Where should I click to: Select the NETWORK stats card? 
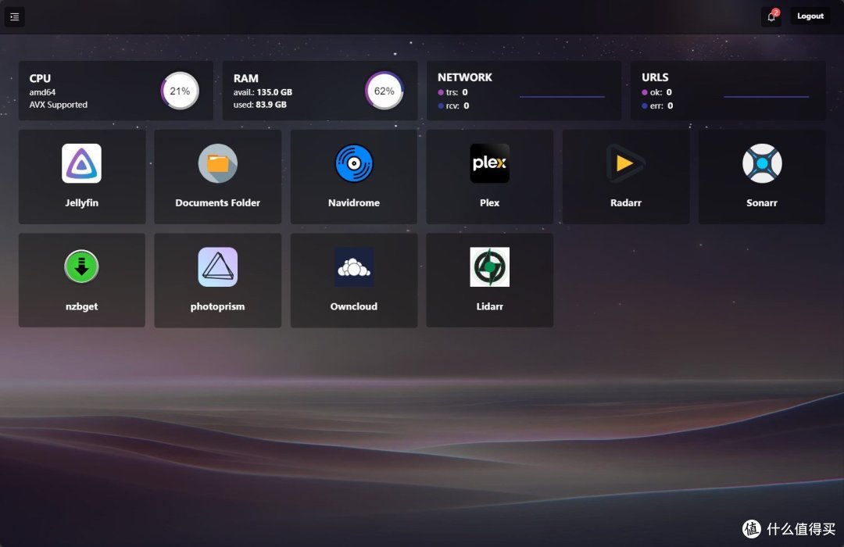tap(524, 91)
